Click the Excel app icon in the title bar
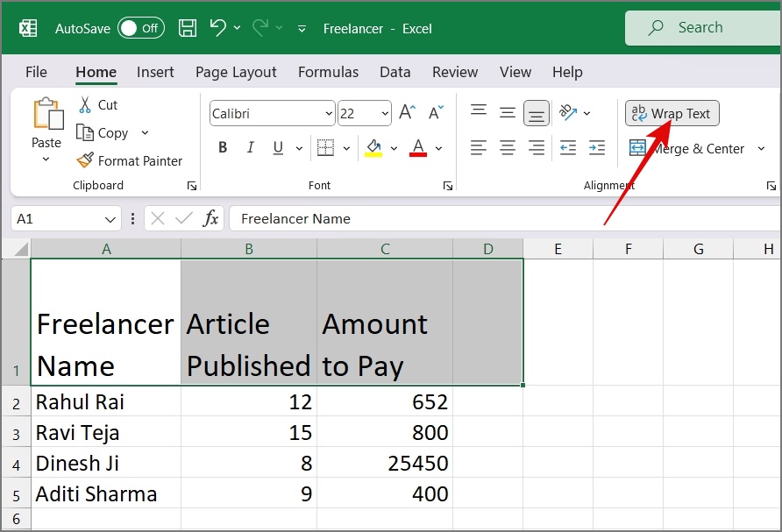This screenshot has height=532, width=782. (x=28, y=28)
